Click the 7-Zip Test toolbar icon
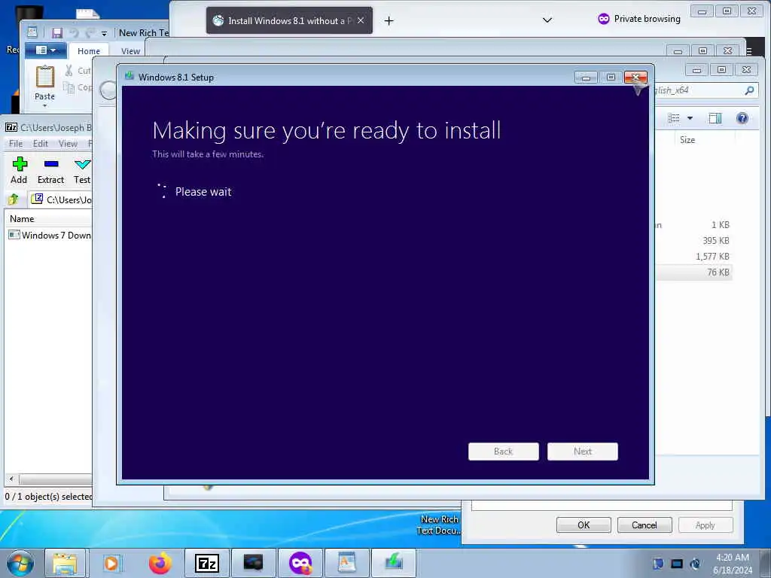The width and height of the screenshot is (771, 578). [82, 164]
